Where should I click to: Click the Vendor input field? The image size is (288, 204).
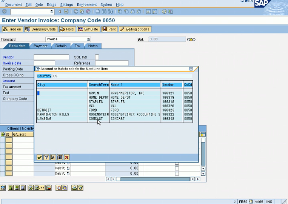click(x=51, y=57)
